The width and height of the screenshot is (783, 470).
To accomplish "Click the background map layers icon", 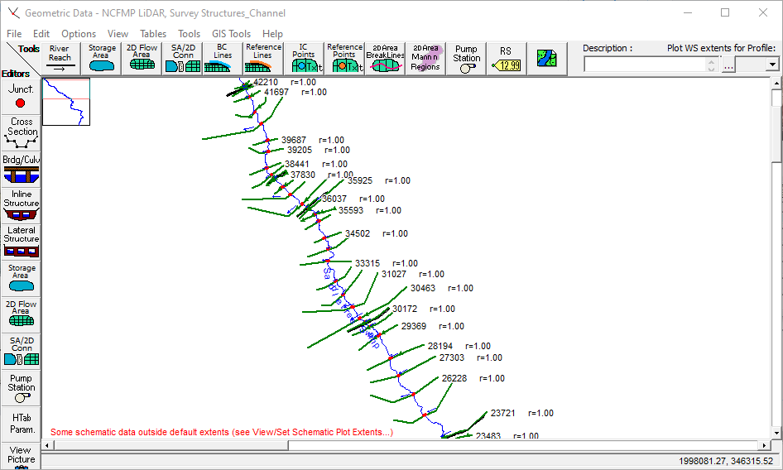I will point(547,59).
